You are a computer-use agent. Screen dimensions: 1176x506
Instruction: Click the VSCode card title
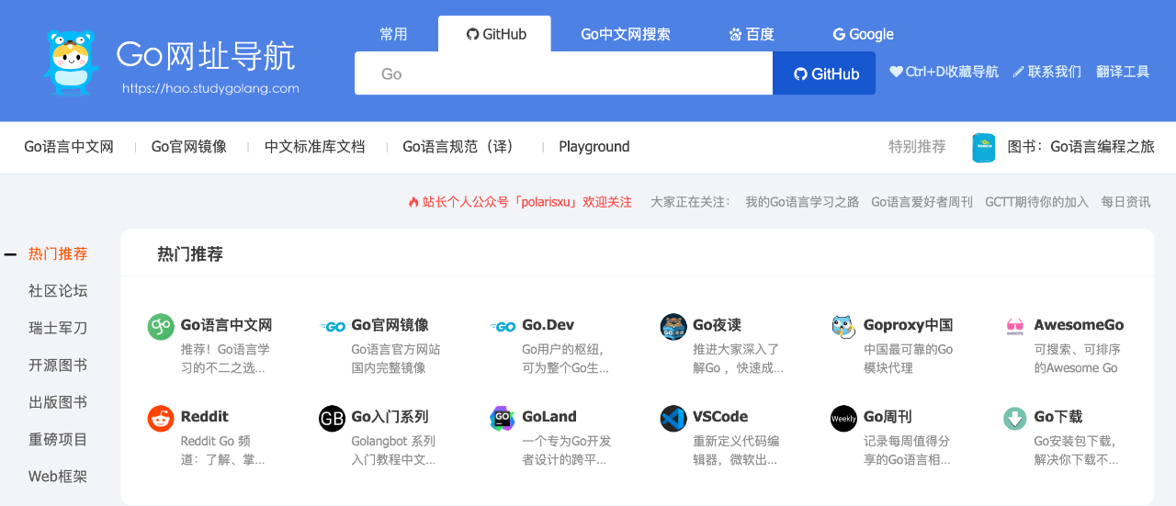tap(720, 417)
